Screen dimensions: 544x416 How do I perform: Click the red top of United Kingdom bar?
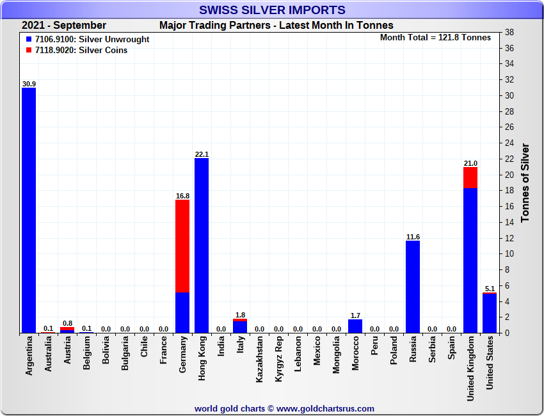click(470, 177)
